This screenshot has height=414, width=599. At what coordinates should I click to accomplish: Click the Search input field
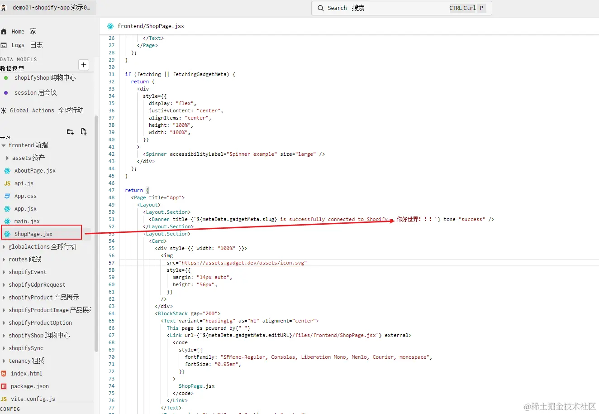[x=401, y=8]
